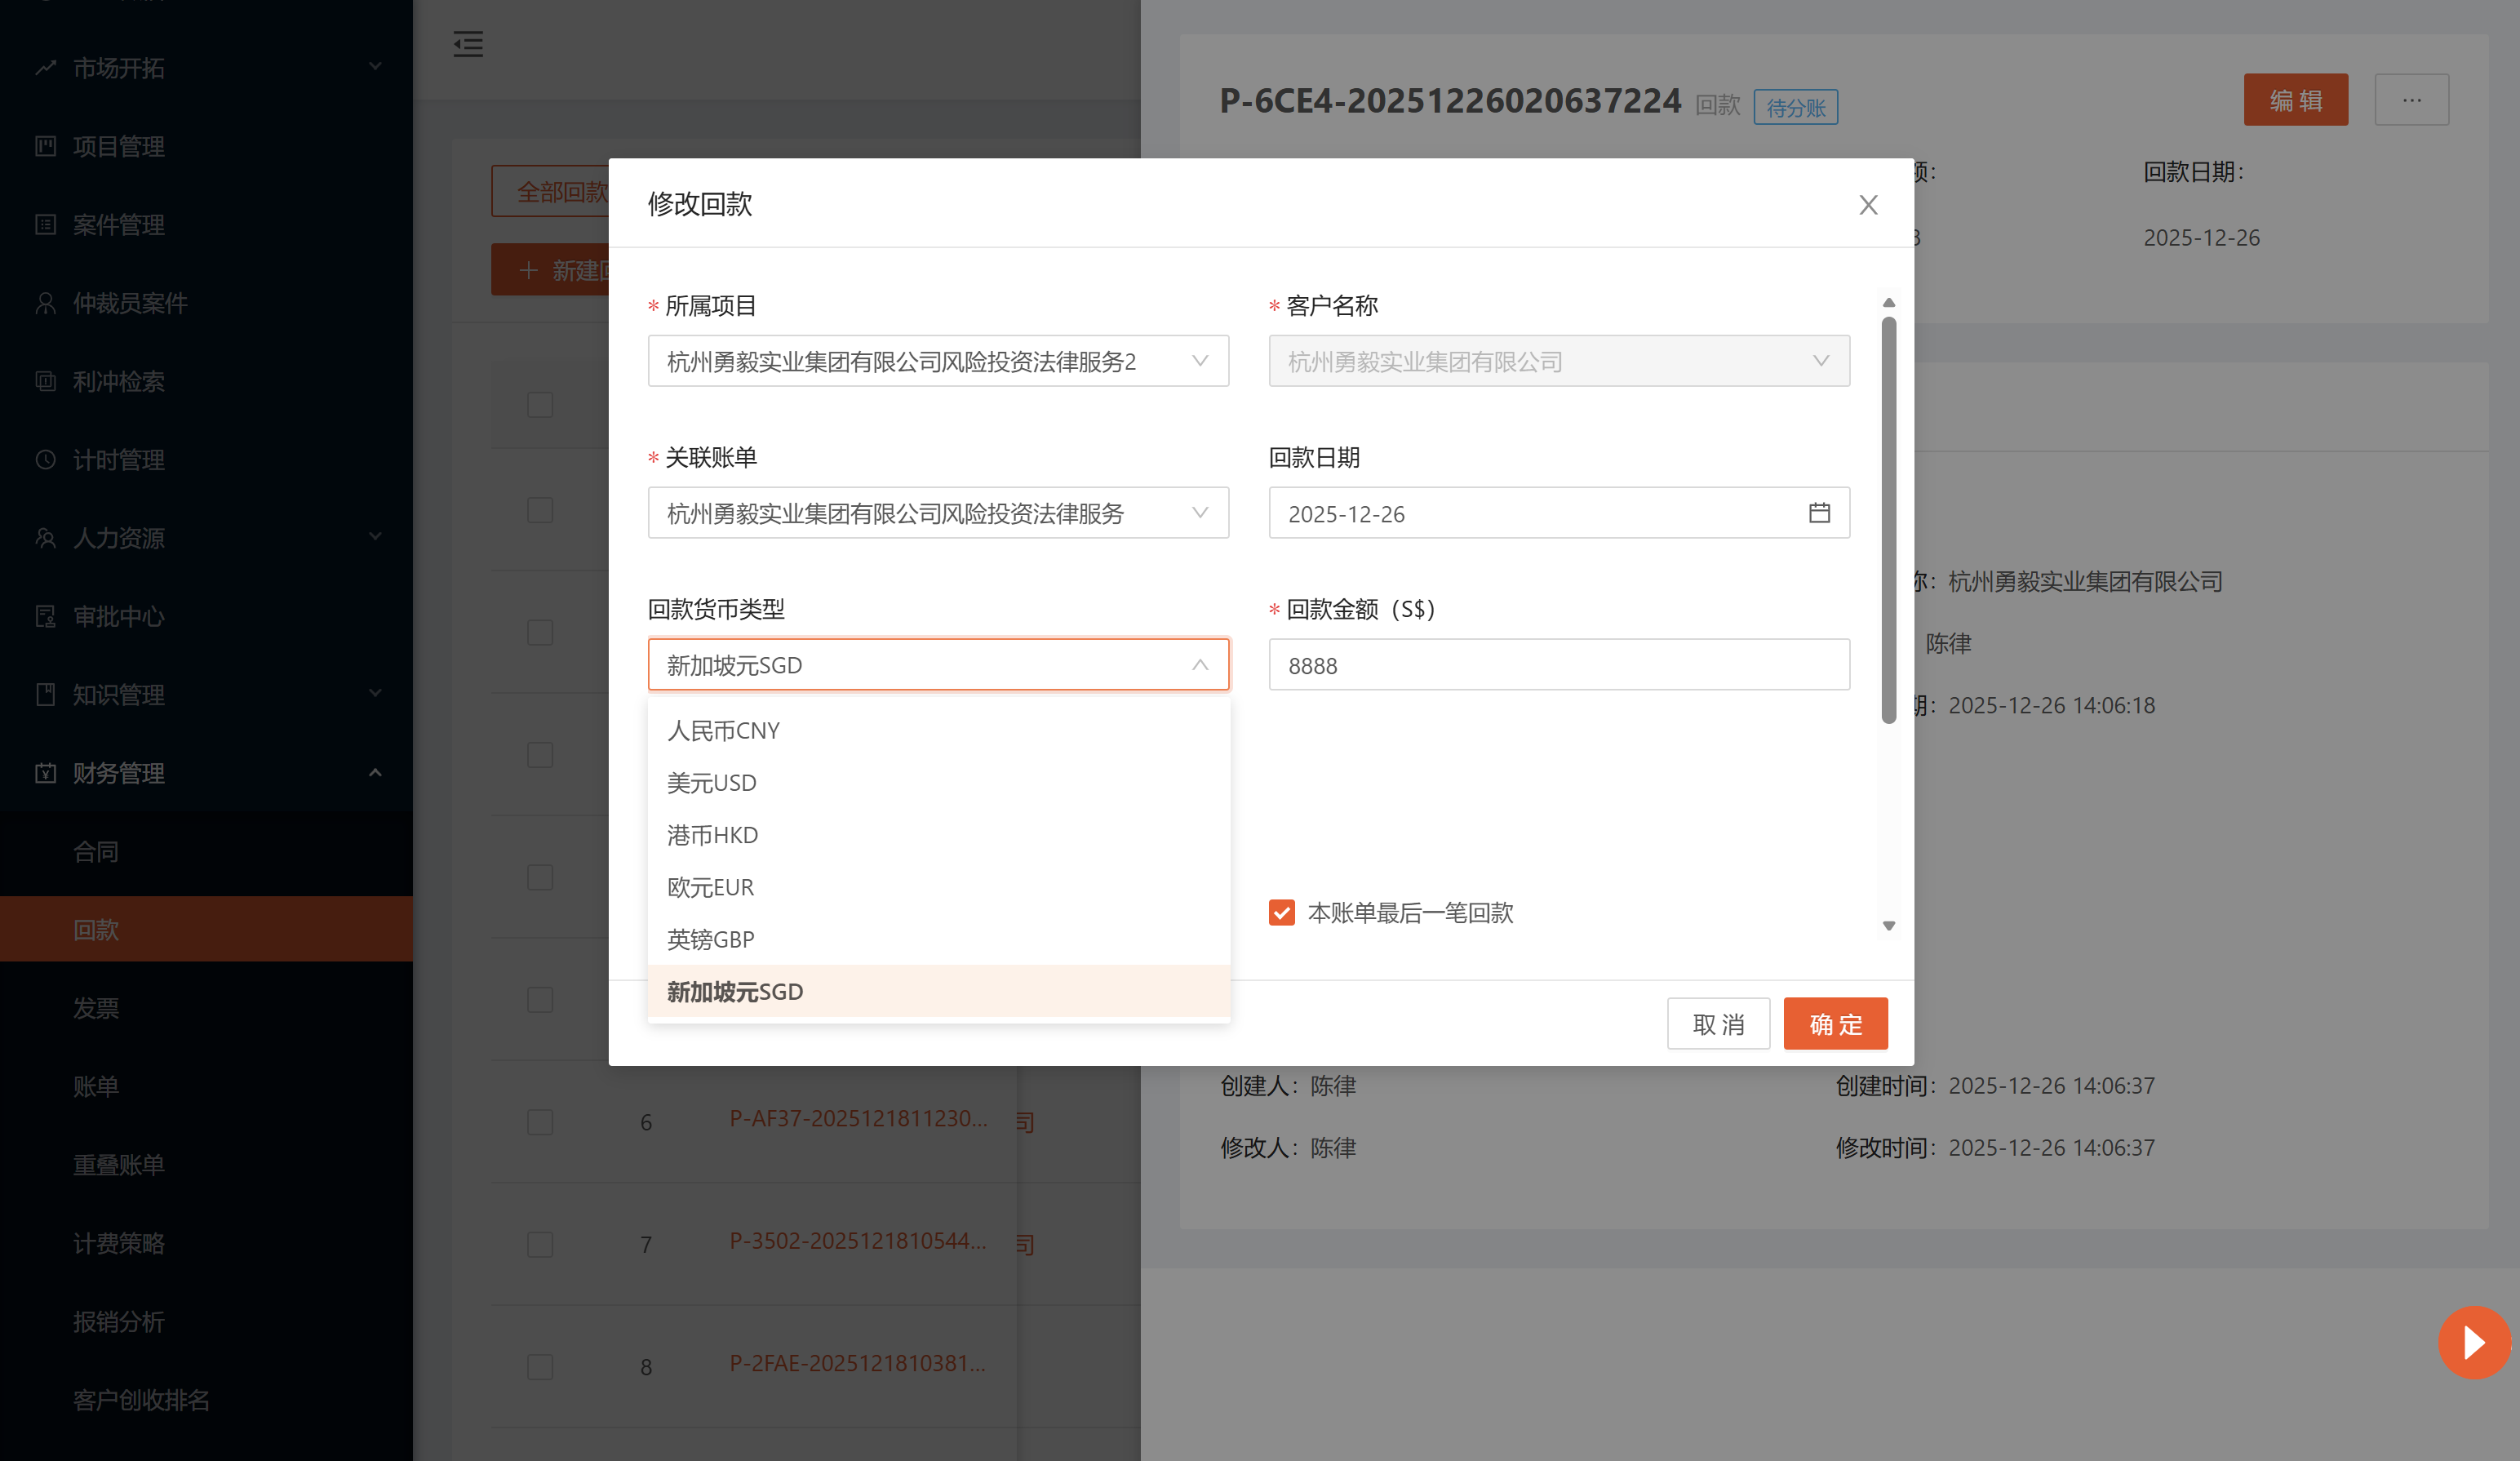
Task: Select 美元USD from the currency dropdown
Action: (711, 782)
